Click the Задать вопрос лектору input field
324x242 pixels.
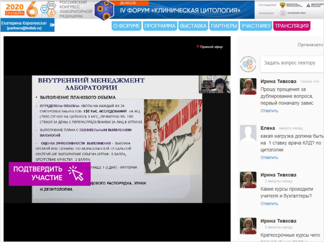[290, 63]
